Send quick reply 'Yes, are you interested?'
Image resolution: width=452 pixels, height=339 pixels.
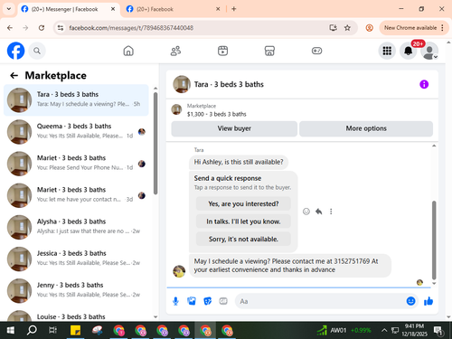coord(243,204)
